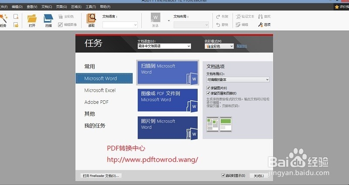Viewport: 349px width, 185px height.
Task: Open options (选项) wrench icon
Action: click(x=260, y=25)
